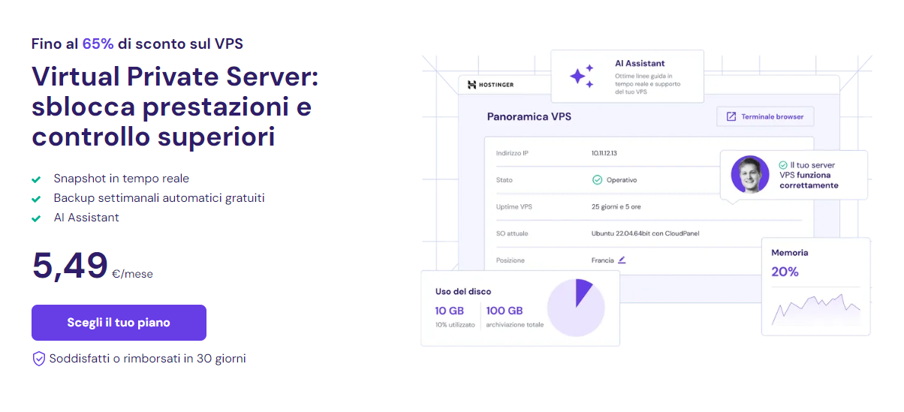Click the Scegli il tuo piano button
The width and height of the screenshot is (904, 412).
coord(119,323)
